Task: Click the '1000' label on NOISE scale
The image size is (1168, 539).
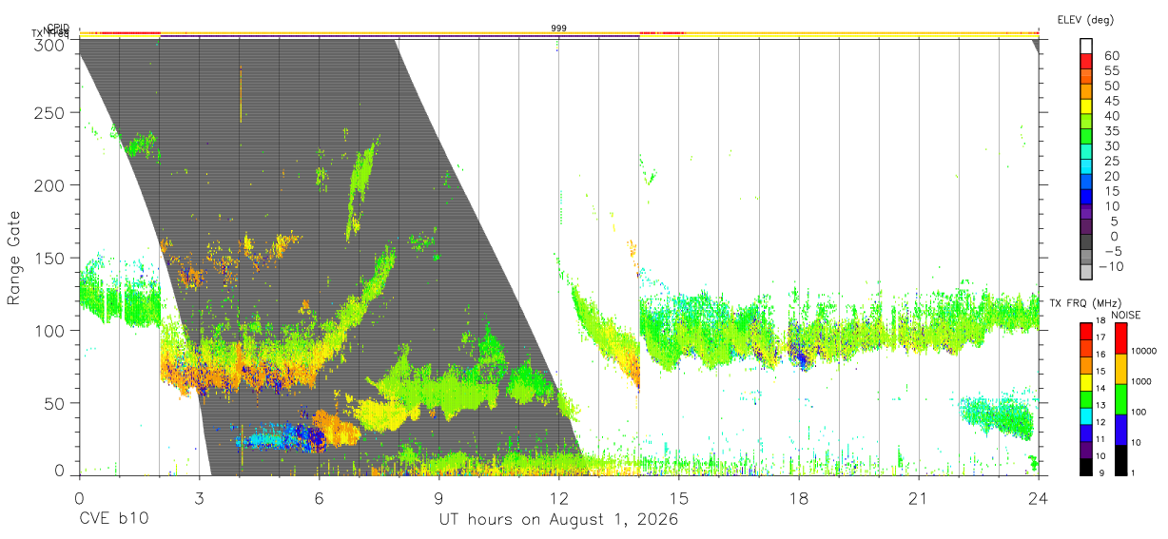Action: tap(1143, 382)
